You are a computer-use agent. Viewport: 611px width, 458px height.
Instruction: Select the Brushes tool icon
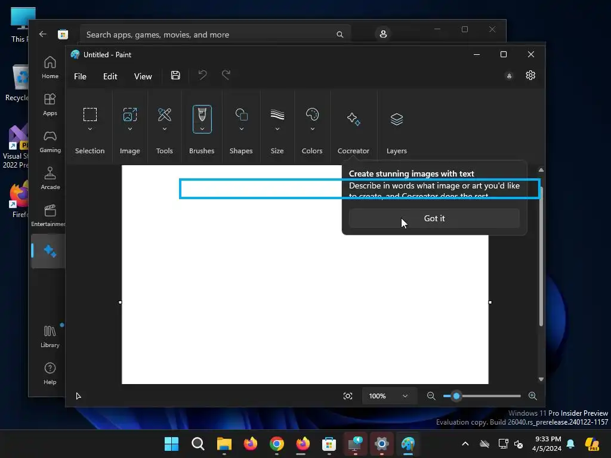202,114
